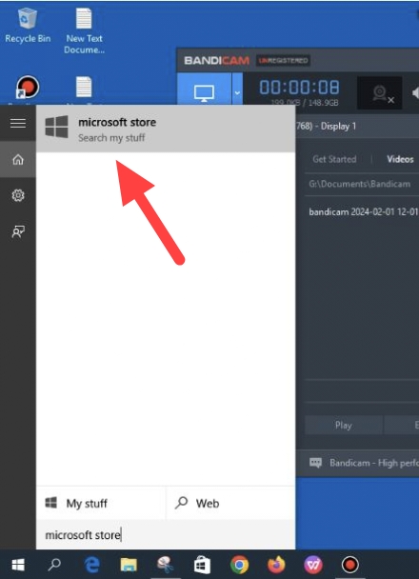Screen dimensions: 419x579
Task: Click the Bandicam speech bubble message icon
Action: pos(315,463)
